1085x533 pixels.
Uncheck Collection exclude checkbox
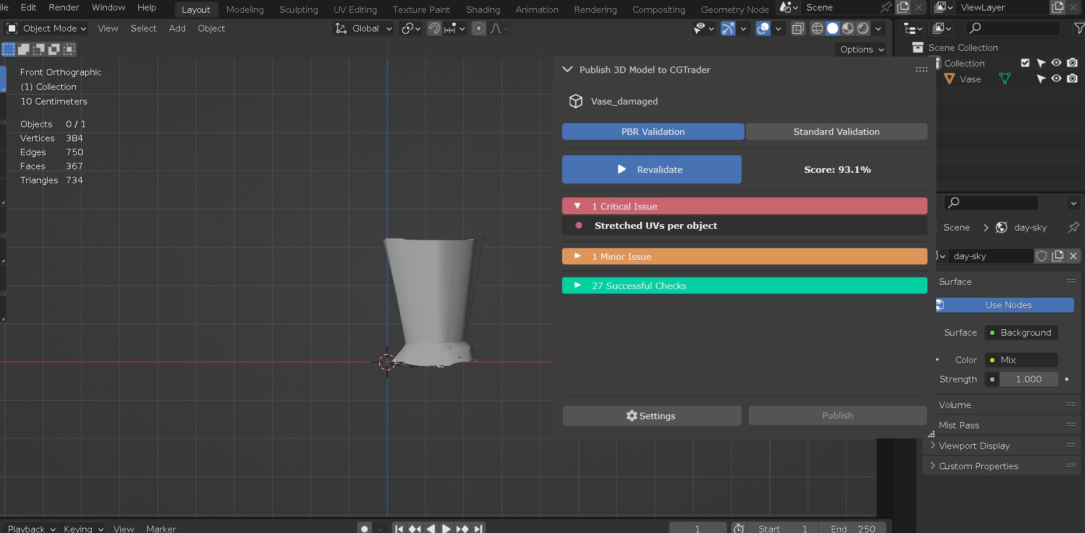click(1025, 62)
